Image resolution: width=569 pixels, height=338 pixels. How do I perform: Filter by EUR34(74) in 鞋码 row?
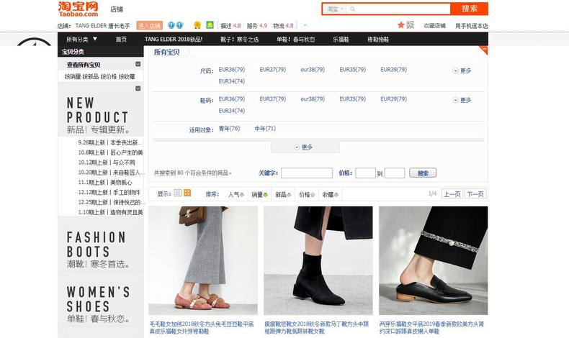pyautogui.click(x=231, y=111)
